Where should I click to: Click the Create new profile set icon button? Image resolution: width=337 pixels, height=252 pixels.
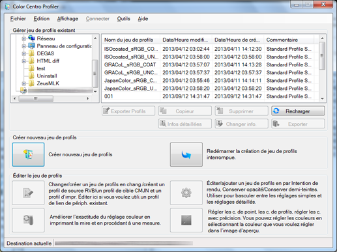click(28, 154)
